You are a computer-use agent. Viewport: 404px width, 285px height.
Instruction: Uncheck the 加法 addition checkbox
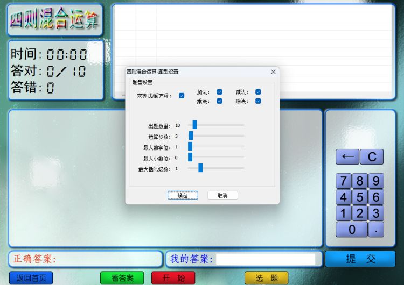219,92
